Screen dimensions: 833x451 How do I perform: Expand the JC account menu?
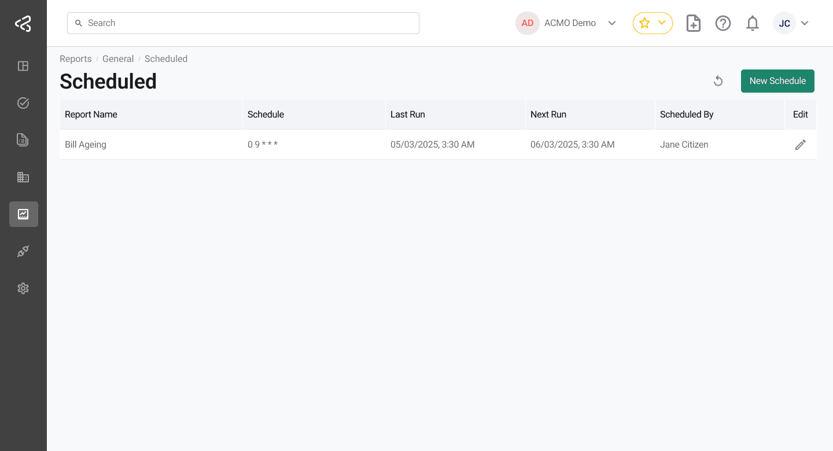[805, 23]
